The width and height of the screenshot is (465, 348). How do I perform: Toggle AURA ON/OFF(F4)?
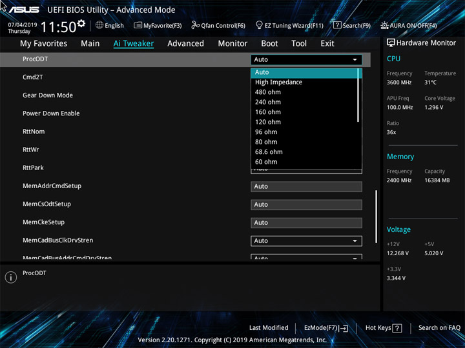point(409,25)
